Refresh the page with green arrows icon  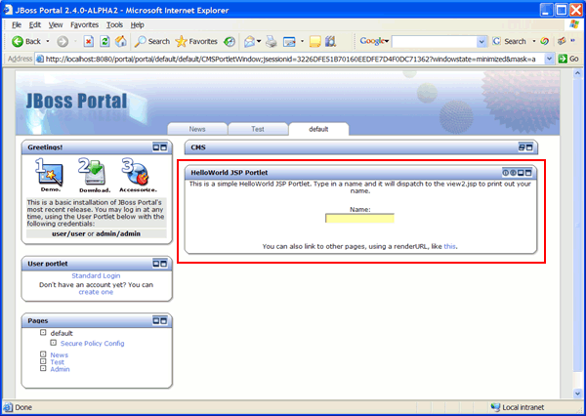point(105,41)
